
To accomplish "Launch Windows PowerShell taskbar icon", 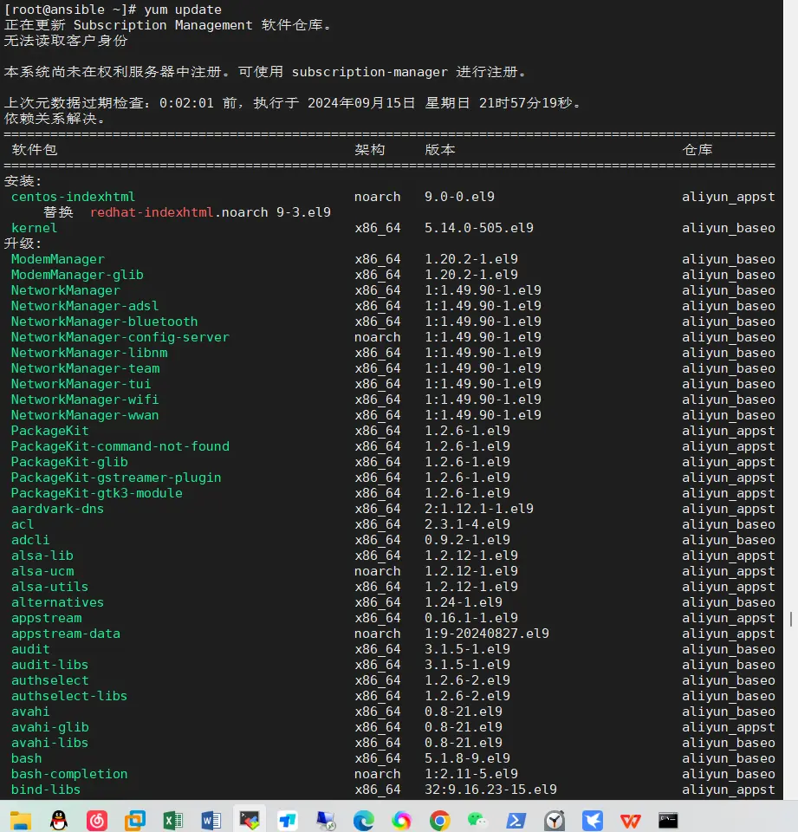I will tap(516, 820).
